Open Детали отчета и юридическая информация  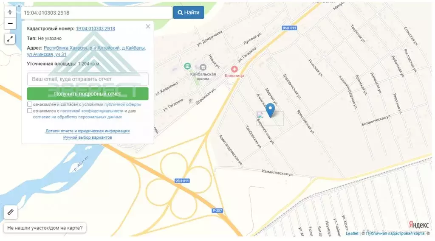pyautogui.click(x=88, y=131)
